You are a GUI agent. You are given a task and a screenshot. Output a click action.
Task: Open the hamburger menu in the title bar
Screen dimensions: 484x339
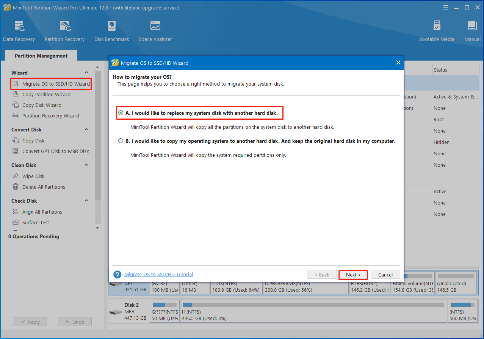(x=445, y=8)
